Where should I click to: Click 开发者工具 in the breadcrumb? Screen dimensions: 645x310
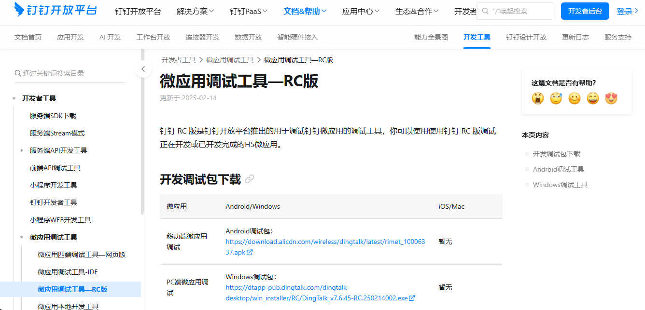click(x=179, y=60)
